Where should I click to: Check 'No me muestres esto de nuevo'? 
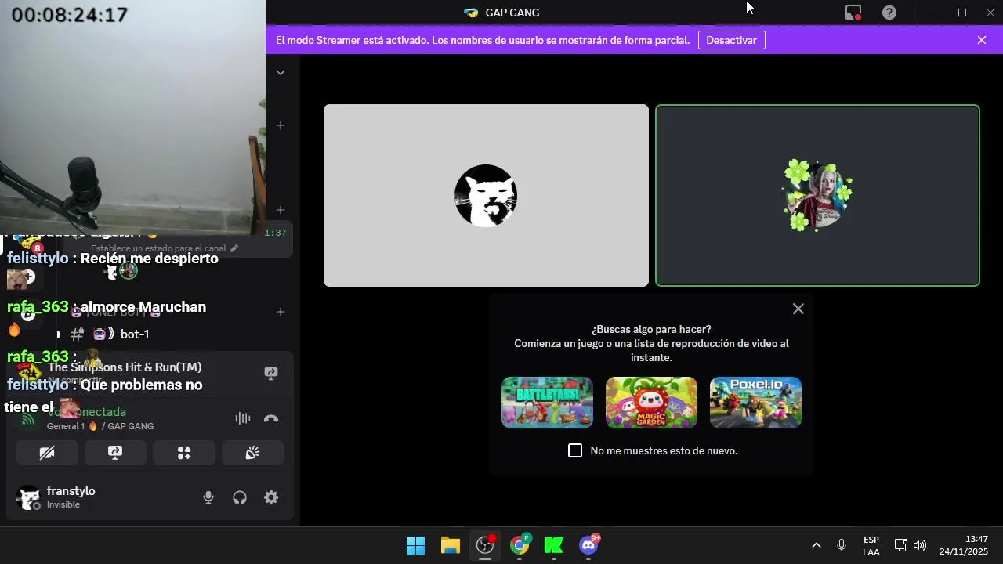pyautogui.click(x=575, y=450)
